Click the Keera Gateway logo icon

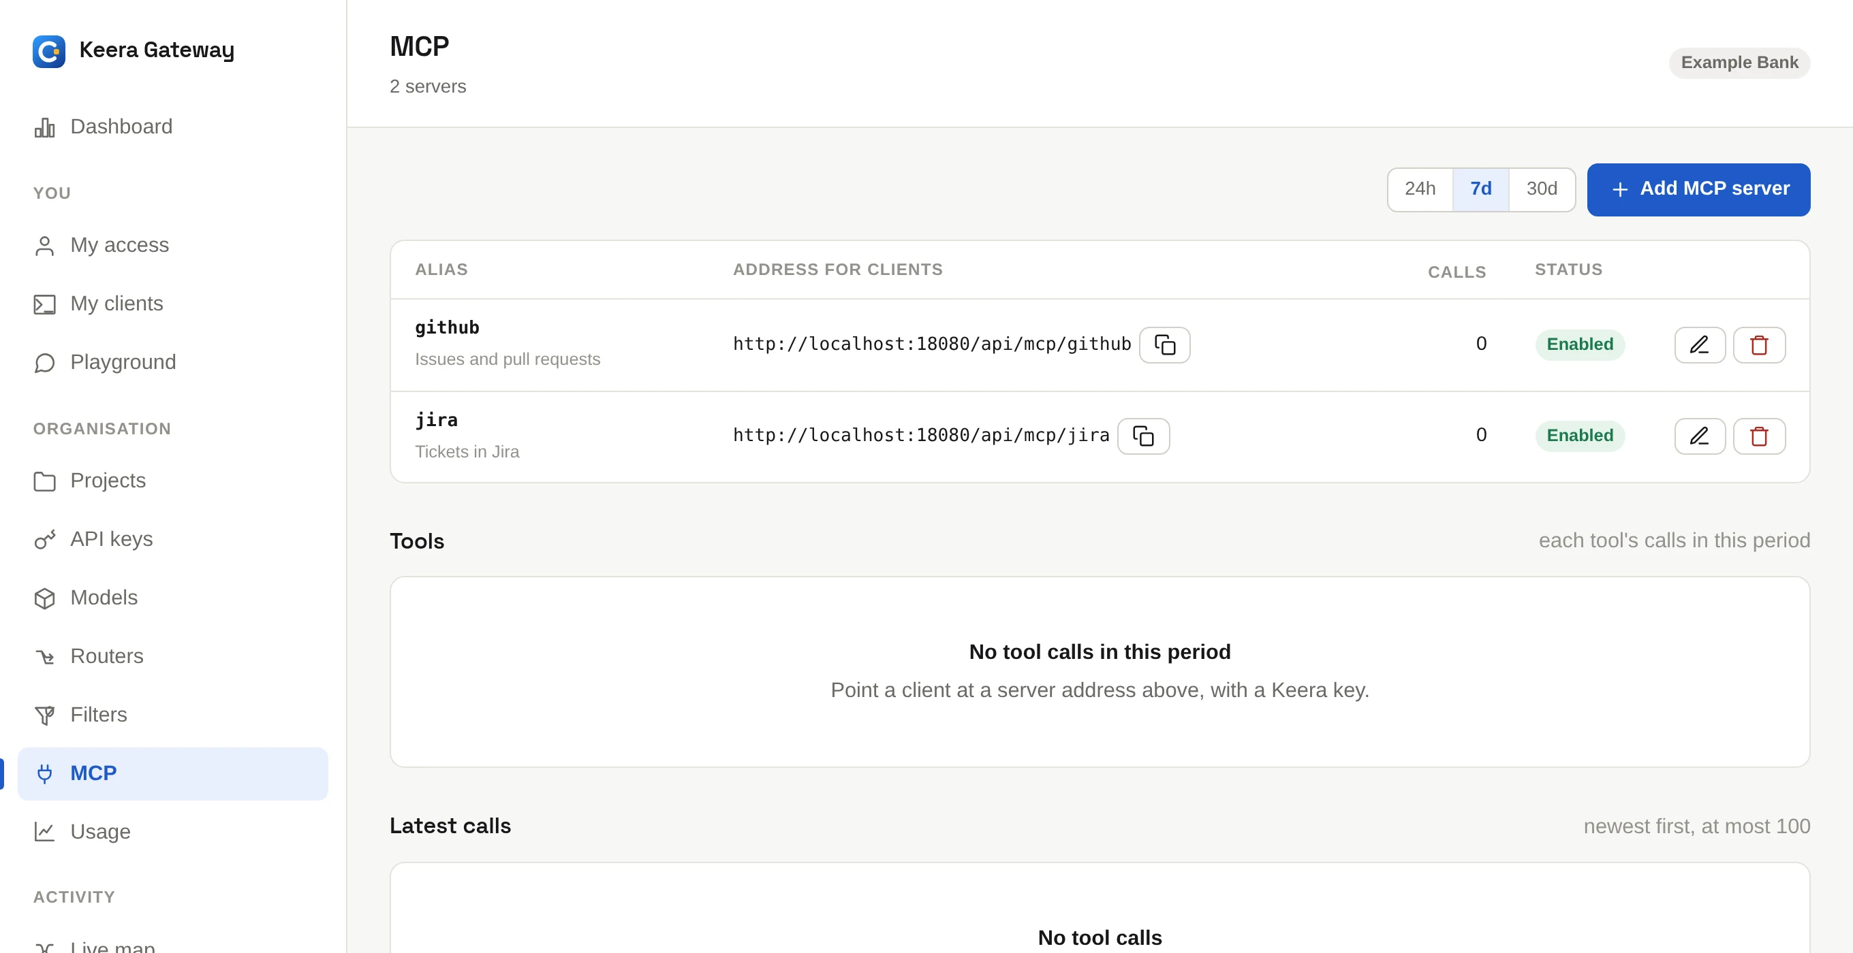(49, 51)
